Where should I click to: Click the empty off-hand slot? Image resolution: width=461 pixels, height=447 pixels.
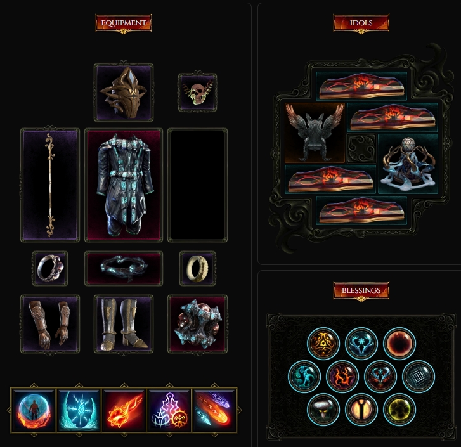198,185
